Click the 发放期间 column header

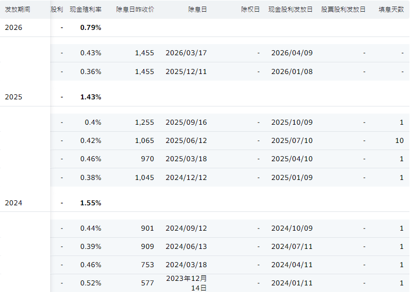(x=18, y=10)
